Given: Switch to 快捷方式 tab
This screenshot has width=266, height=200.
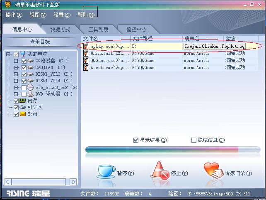Looking at the screenshot, I should [60, 30].
